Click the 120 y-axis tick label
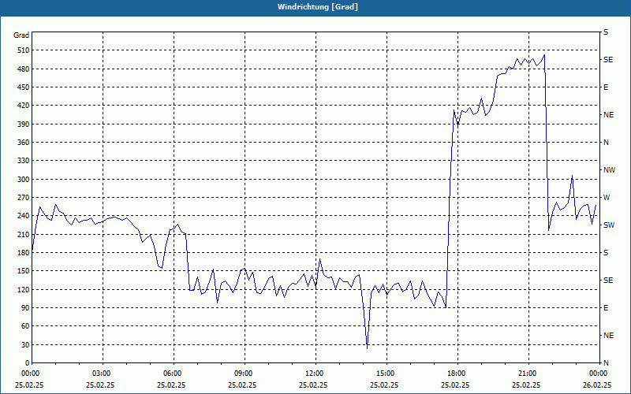 (x=24, y=289)
